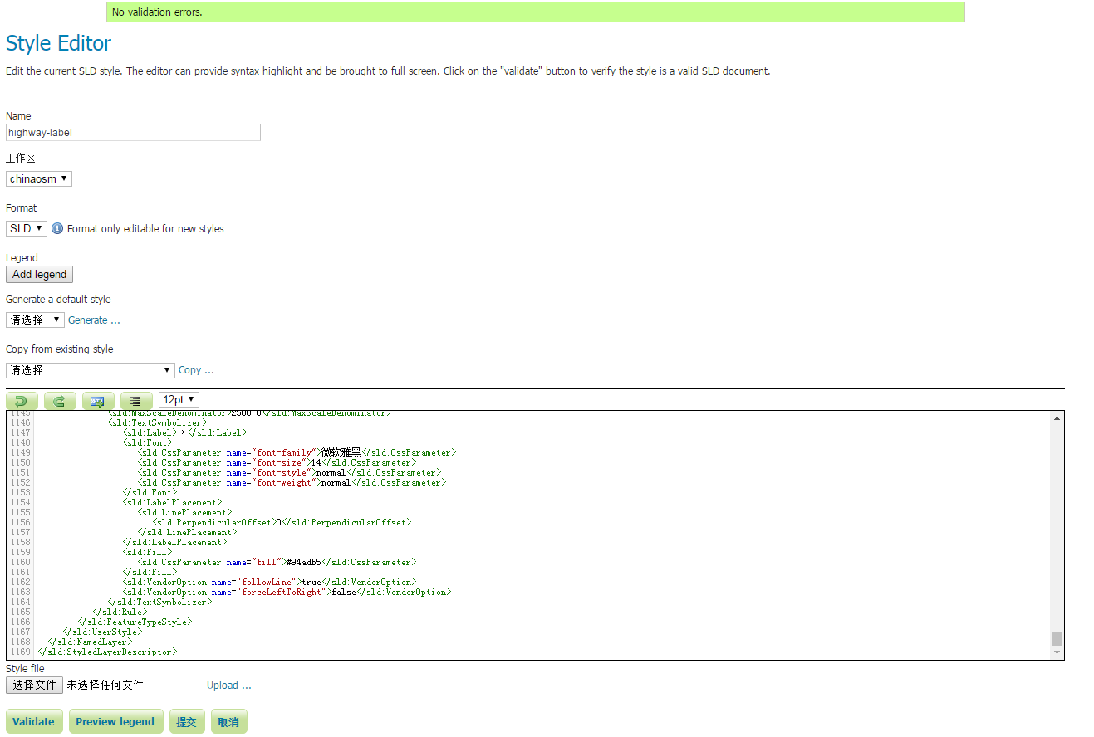The width and height of the screenshot is (1094, 737).
Task: Click the font-size 14 line
Action: 277,463
